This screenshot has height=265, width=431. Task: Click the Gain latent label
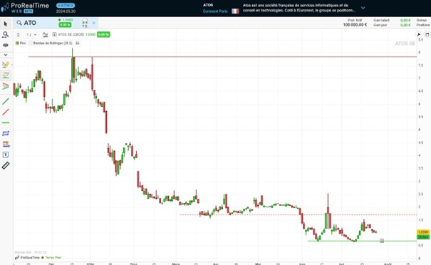382,21
